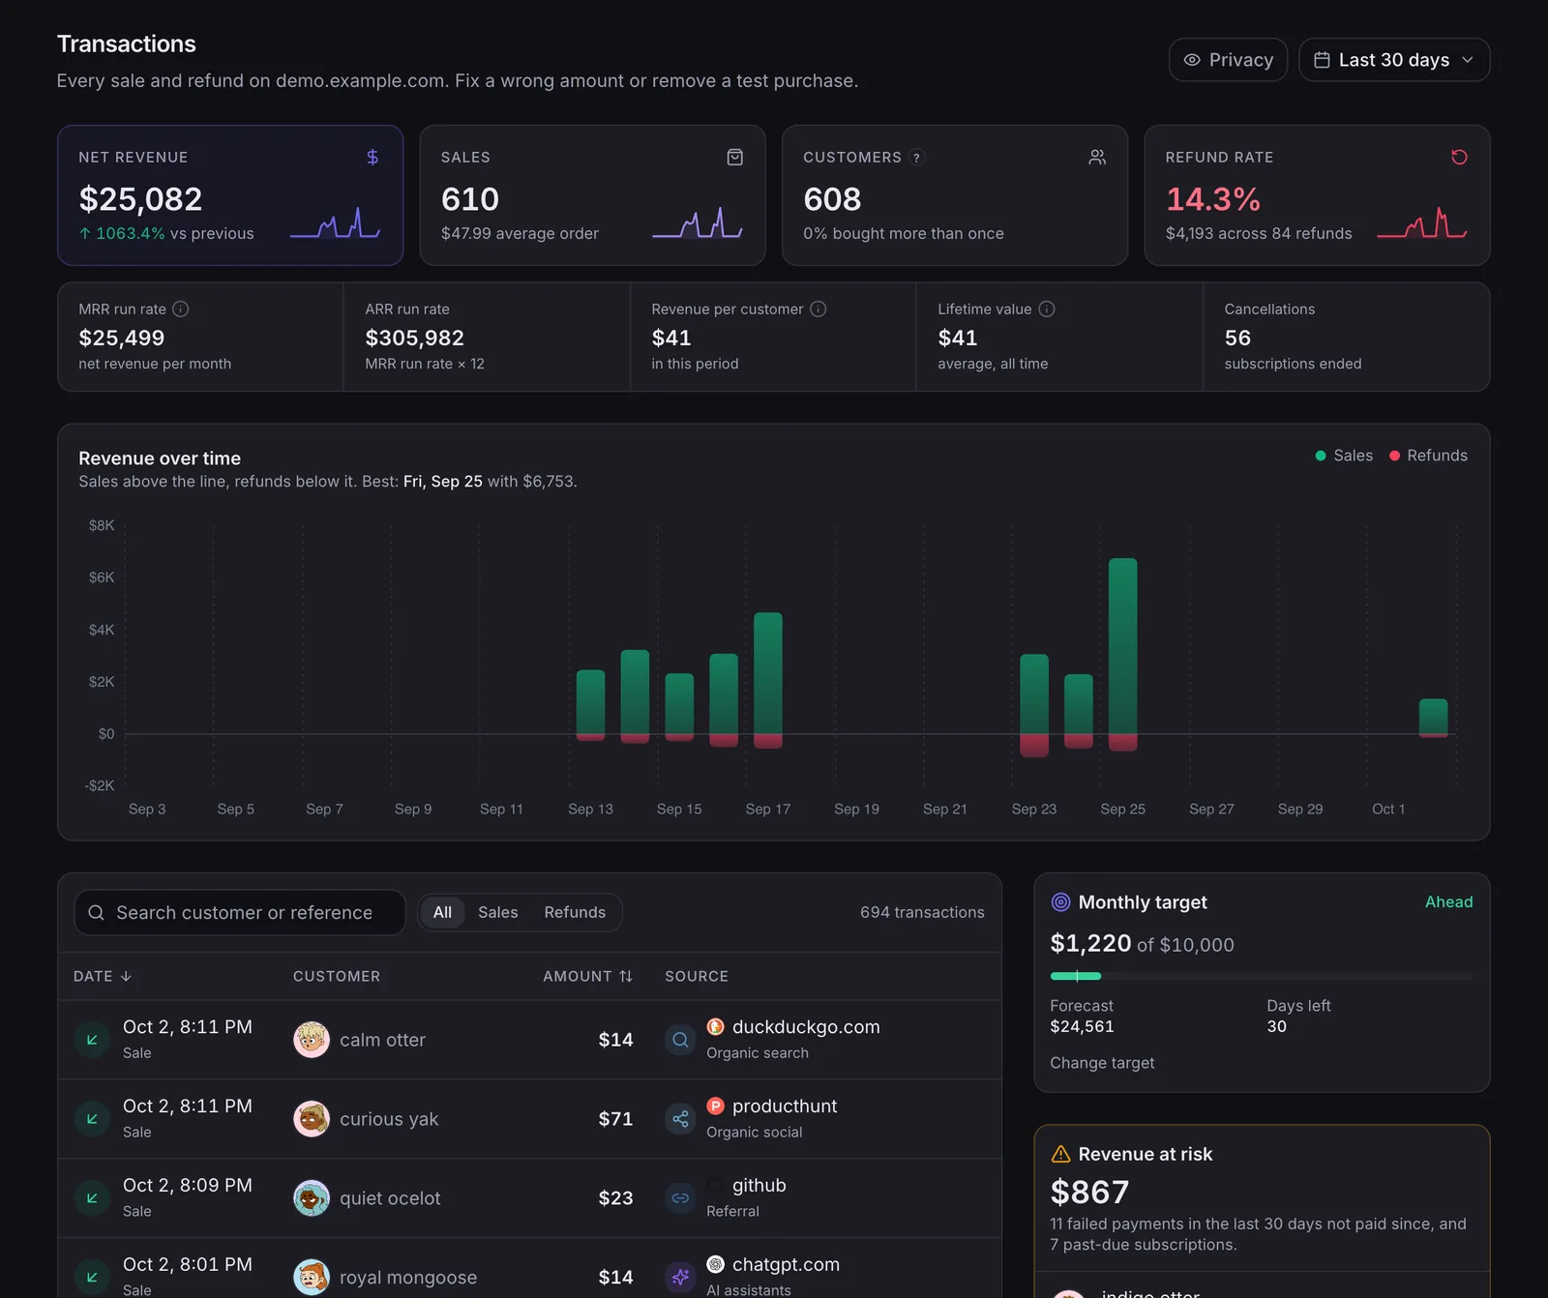Toggle the Privacy eye button
Image resolution: width=1548 pixels, height=1298 pixels.
[1228, 60]
